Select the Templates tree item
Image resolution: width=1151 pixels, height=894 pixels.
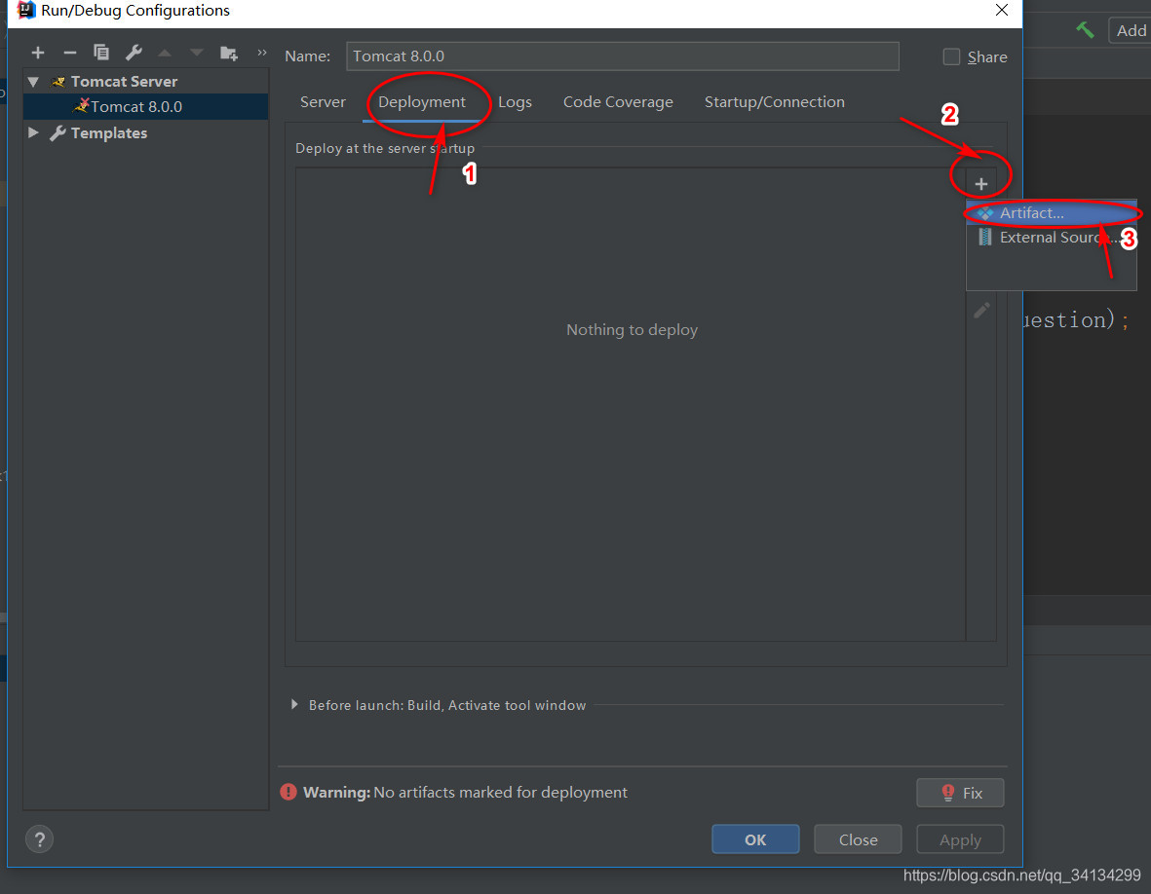coord(108,132)
